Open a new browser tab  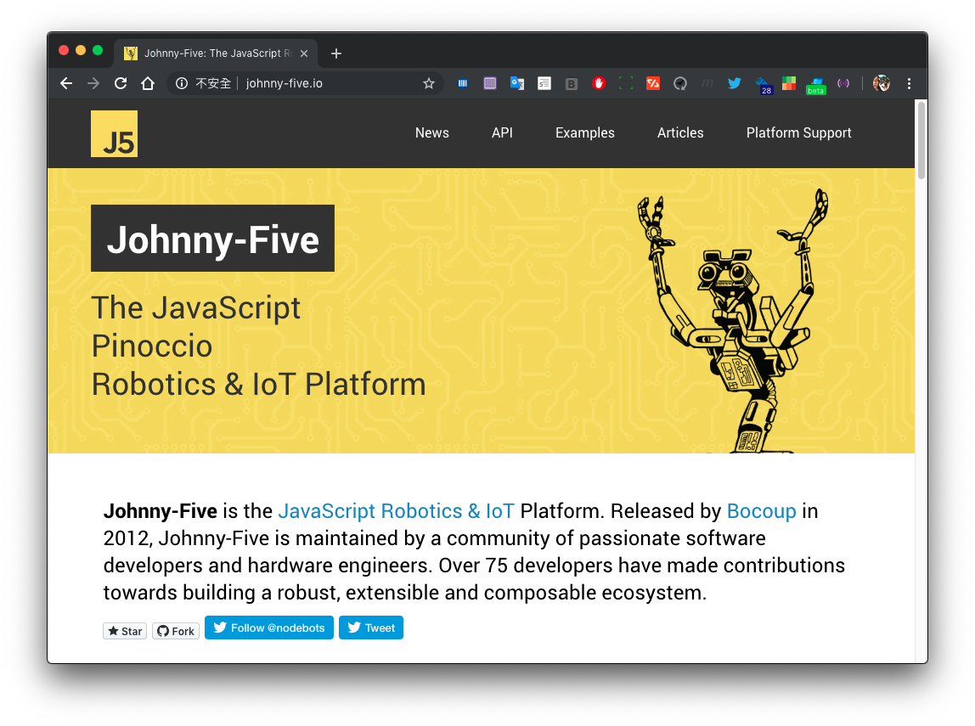[336, 53]
